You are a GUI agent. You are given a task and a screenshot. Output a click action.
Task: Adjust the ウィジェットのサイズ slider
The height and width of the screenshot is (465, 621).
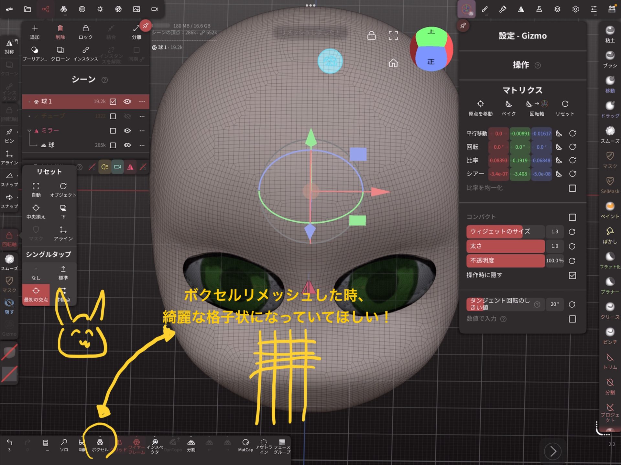[505, 232]
